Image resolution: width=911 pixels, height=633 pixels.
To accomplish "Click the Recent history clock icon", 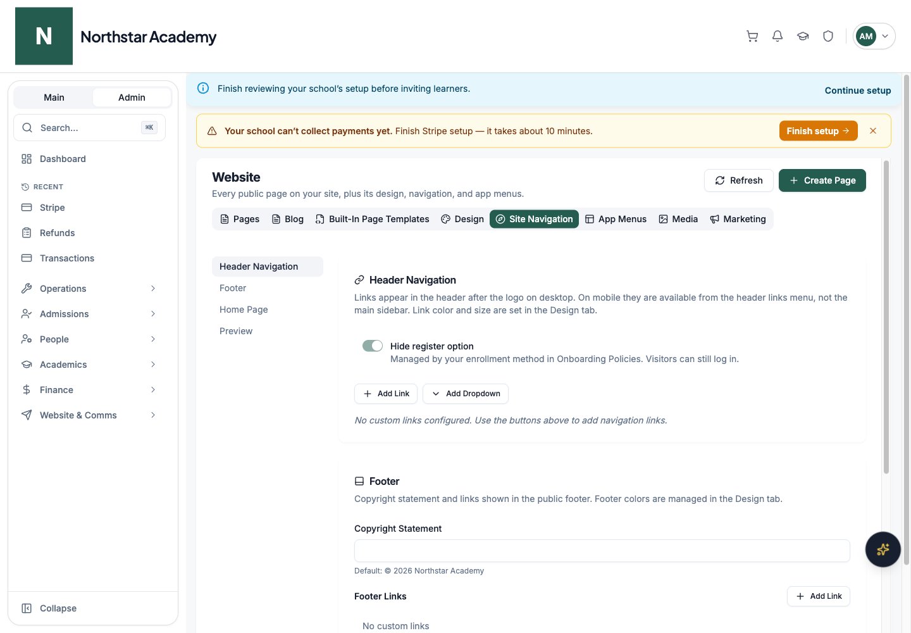I will point(25,187).
